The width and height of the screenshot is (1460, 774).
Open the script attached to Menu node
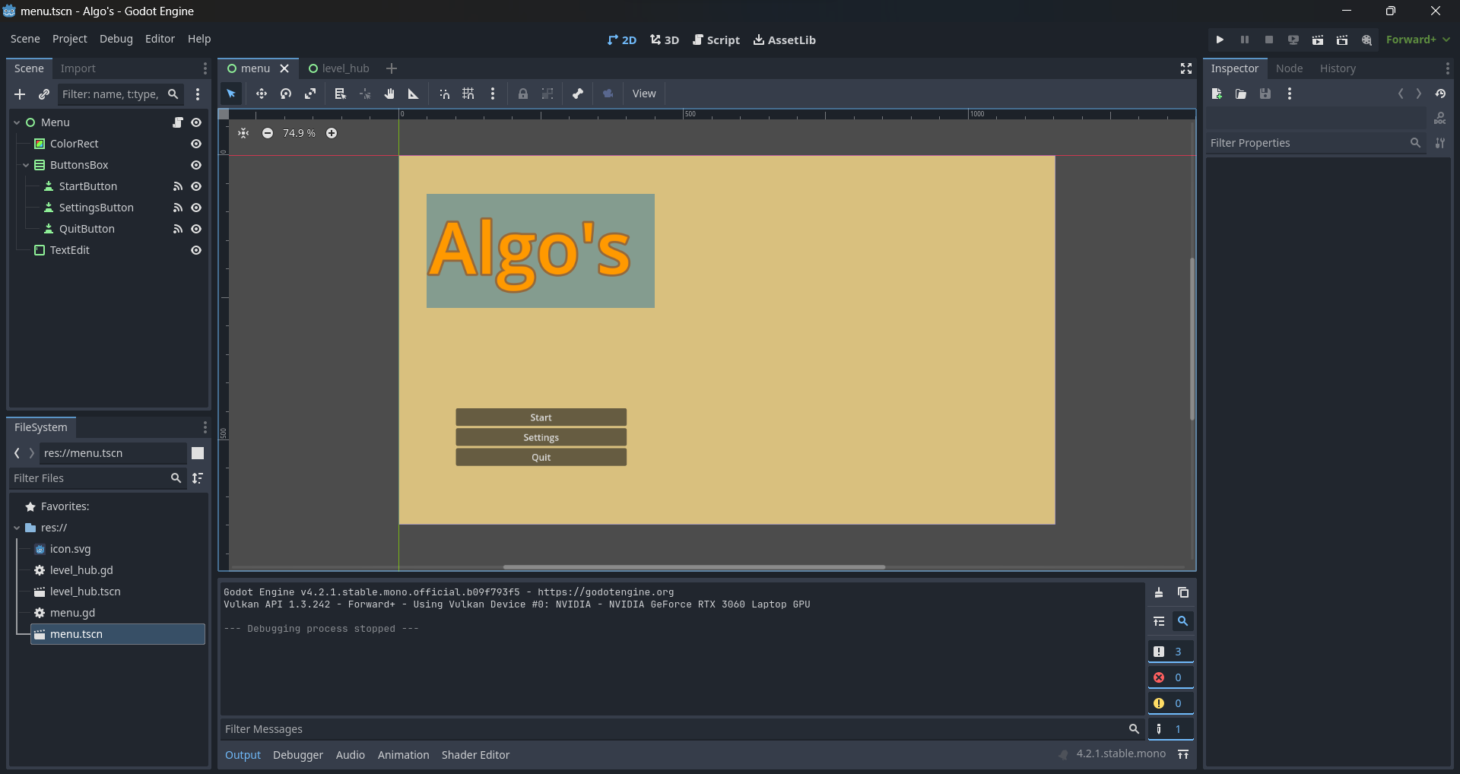(178, 122)
